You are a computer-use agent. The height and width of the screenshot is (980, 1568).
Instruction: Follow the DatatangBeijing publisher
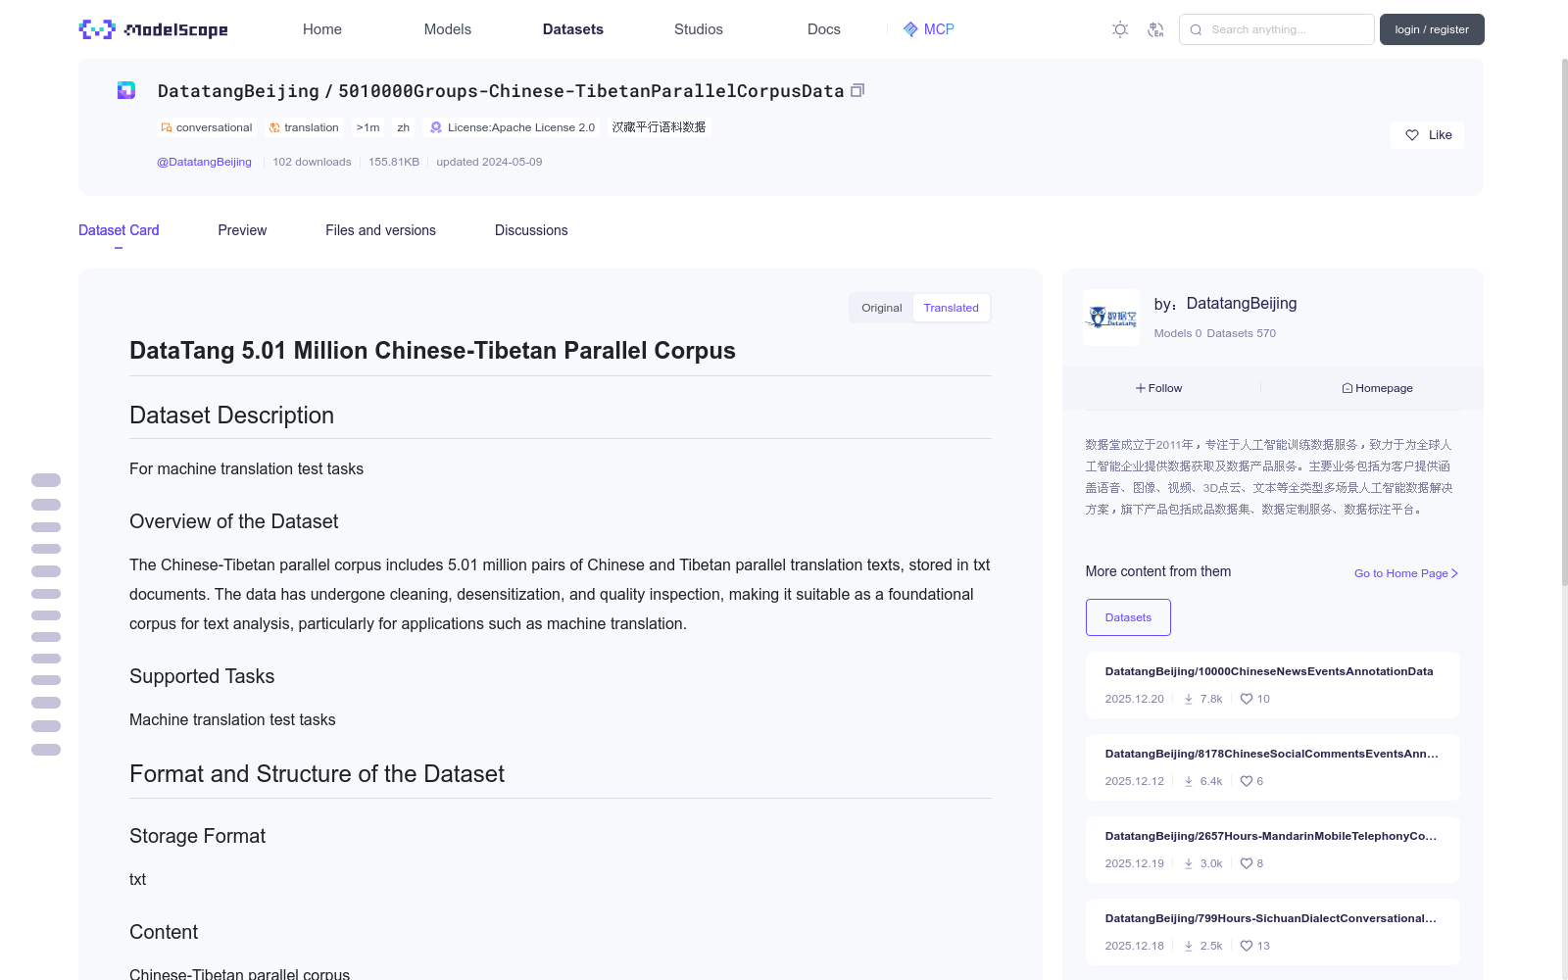pos(1159,388)
